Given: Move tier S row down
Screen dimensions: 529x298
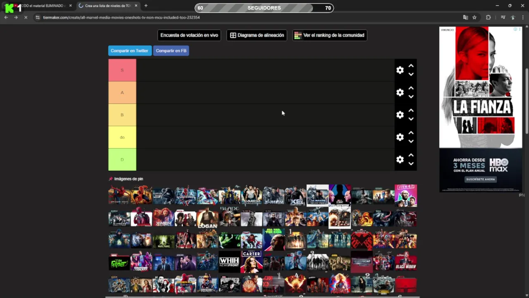Looking at the screenshot, I should [411, 74].
